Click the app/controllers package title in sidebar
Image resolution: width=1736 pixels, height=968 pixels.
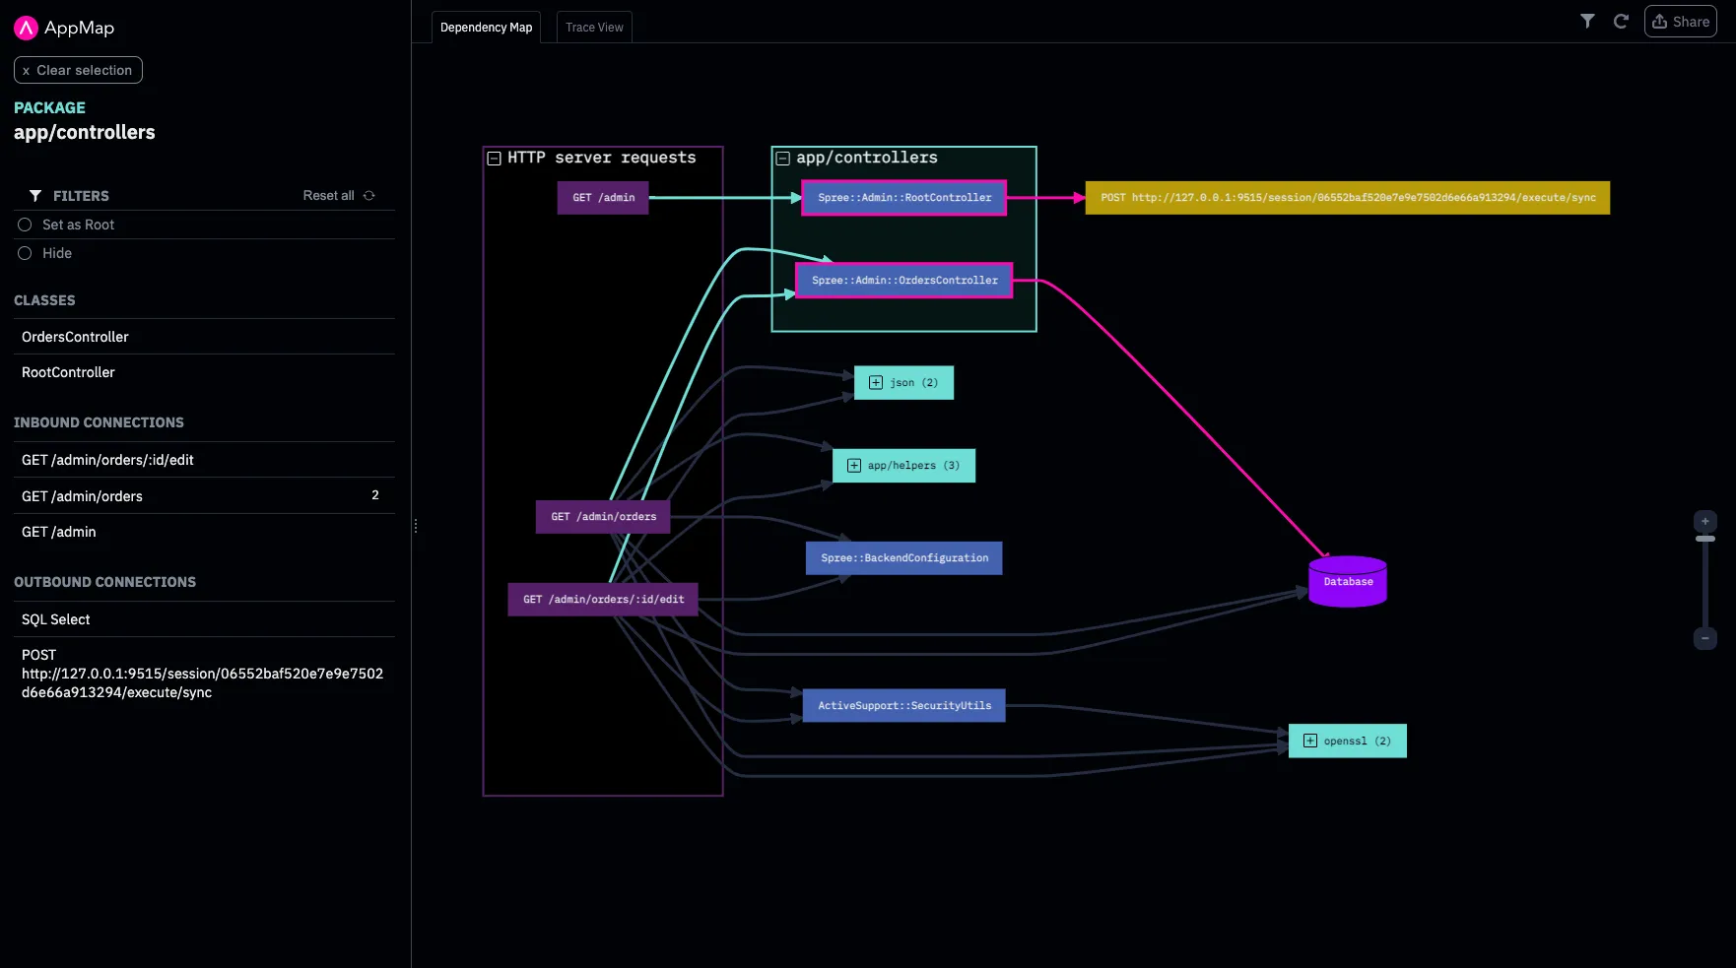click(x=85, y=132)
